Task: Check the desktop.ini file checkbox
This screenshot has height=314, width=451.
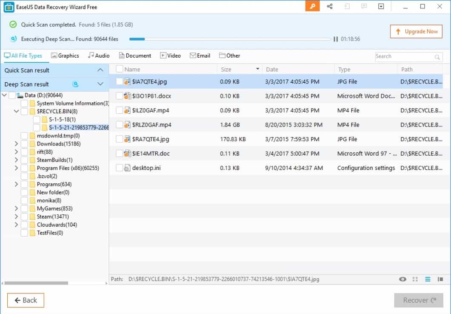Action: pyautogui.click(x=120, y=168)
